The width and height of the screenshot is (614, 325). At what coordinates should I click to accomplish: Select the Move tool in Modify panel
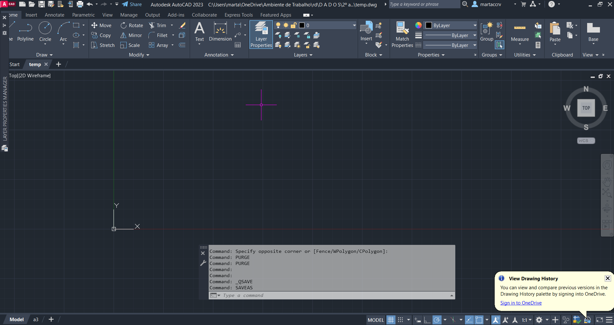101,26
